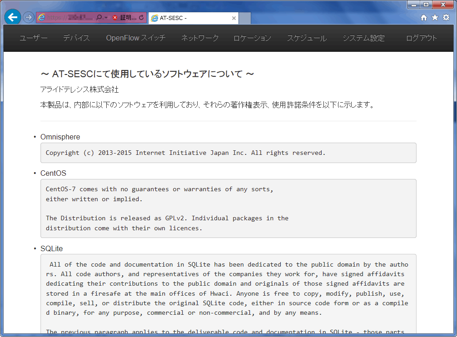This screenshot has width=457, height=337.
Task: Refresh the page with reload icon
Action: pyautogui.click(x=141, y=17)
